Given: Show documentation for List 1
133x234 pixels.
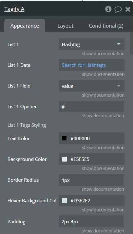Looking at the screenshot, I should pyautogui.click(x=103, y=54).
